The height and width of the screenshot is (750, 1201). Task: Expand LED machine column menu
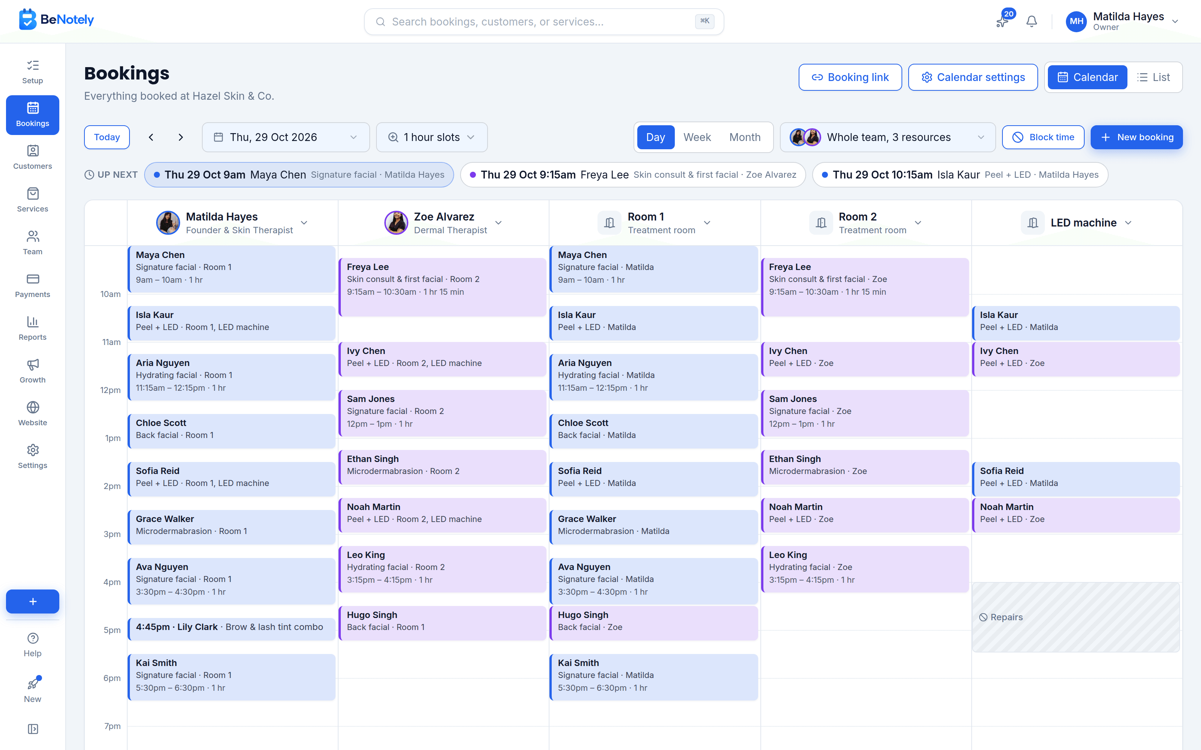[x=1129, y=223]
